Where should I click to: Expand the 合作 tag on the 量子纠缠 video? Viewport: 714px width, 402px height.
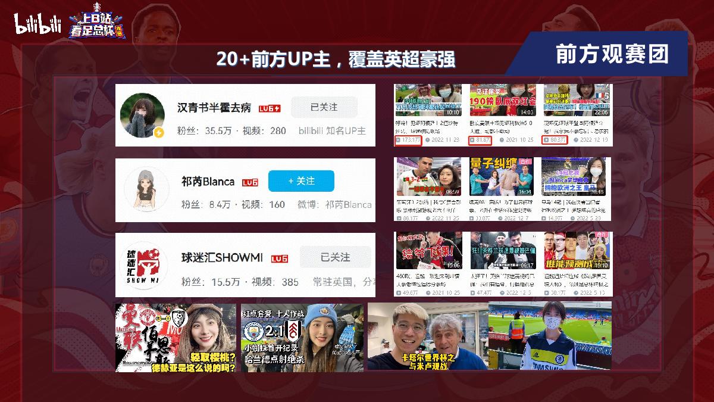tap(524, 161)
